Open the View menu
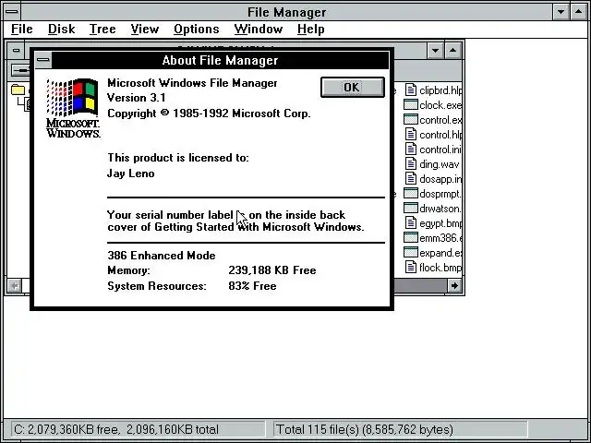This screenshot has height=443, width=591. (145, 29)
